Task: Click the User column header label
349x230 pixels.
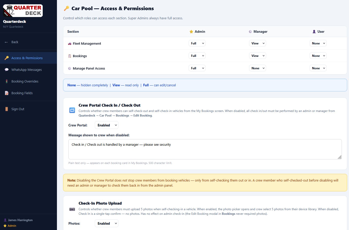Action: [x=321, y=31]
